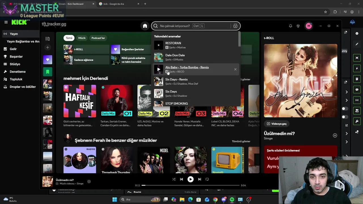This screenshot has height=204, width=363.
Task: Select the Podcast'ler filter chip
Action: (98, 38)
